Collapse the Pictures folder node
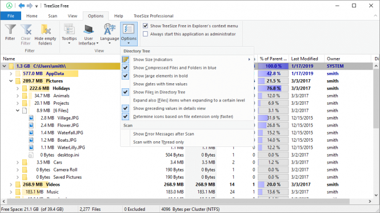 click(x=11, y=81)
